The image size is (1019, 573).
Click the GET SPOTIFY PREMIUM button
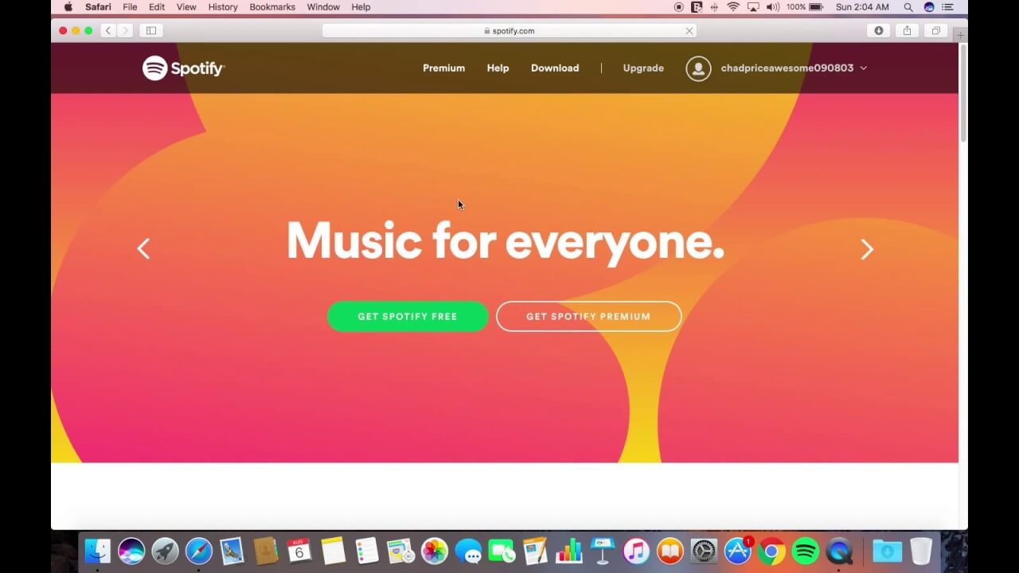[x=588, y=316]
